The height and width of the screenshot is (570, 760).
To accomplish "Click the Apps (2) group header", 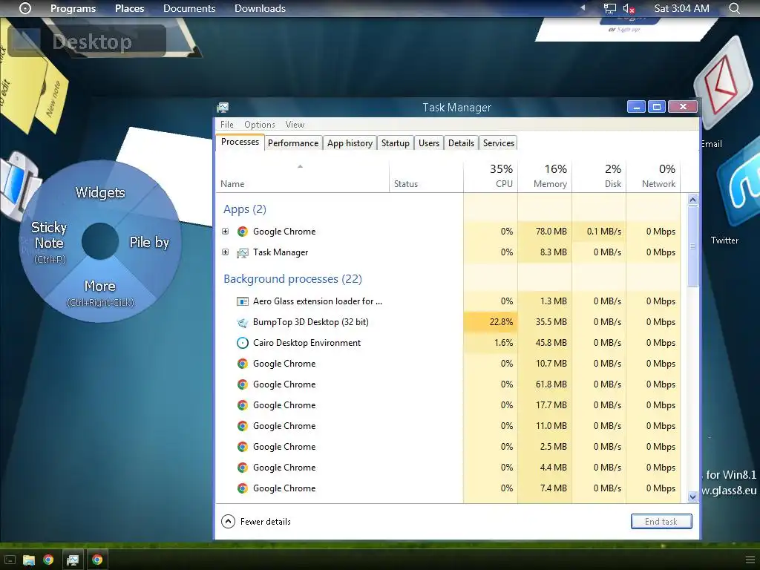I will tap(245, 209).
